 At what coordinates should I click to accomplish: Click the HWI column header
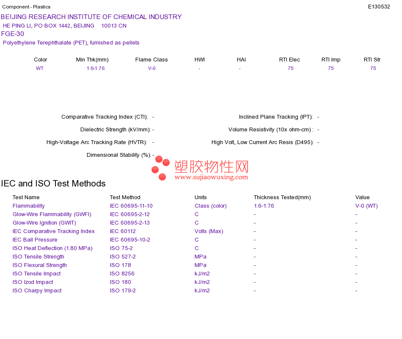coord(199,60)
